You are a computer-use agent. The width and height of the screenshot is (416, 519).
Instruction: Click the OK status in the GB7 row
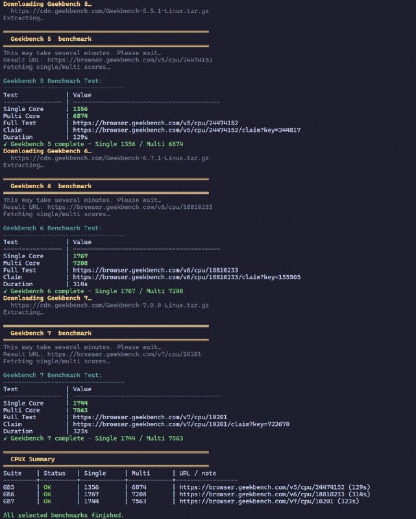(x=47, y=501)
